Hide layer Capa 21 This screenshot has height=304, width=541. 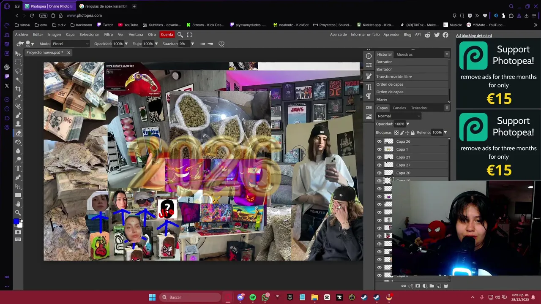pyautogui.click(x=379, y=157)
